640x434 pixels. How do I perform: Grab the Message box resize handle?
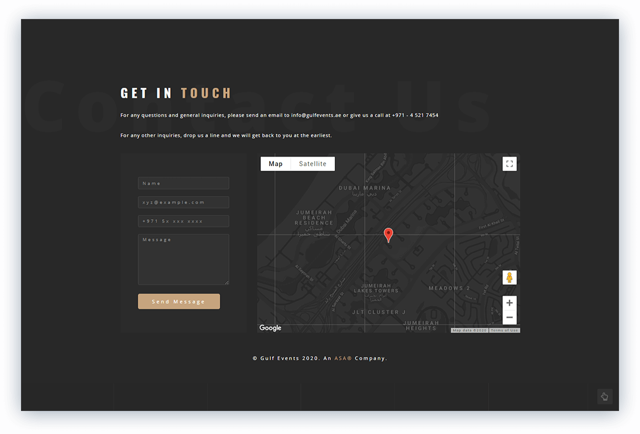(x=227, y=282)
